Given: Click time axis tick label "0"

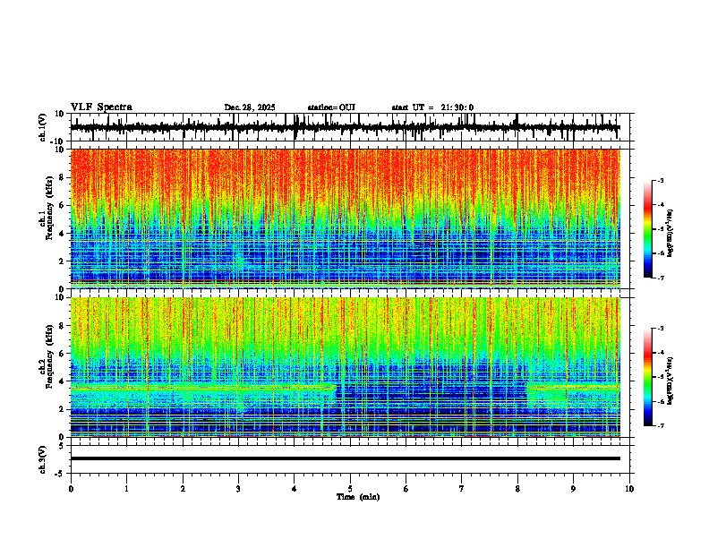Looking at the screenshot, I should 71,489.
